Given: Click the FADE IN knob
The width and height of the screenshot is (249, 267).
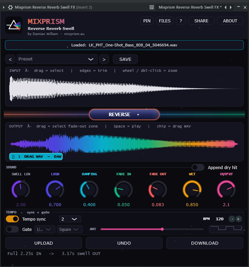Looking at the screenshot, I should tap(123, 189).
